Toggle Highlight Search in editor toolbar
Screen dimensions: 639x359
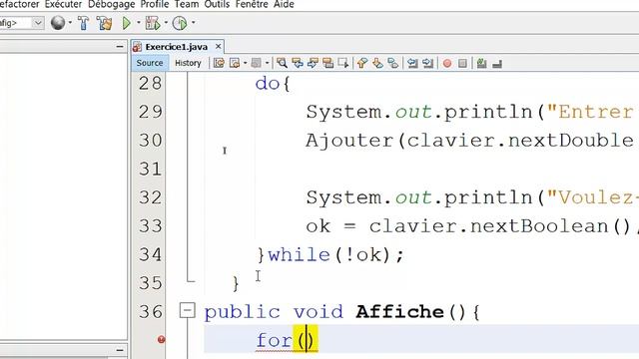(x=328, y=63)
